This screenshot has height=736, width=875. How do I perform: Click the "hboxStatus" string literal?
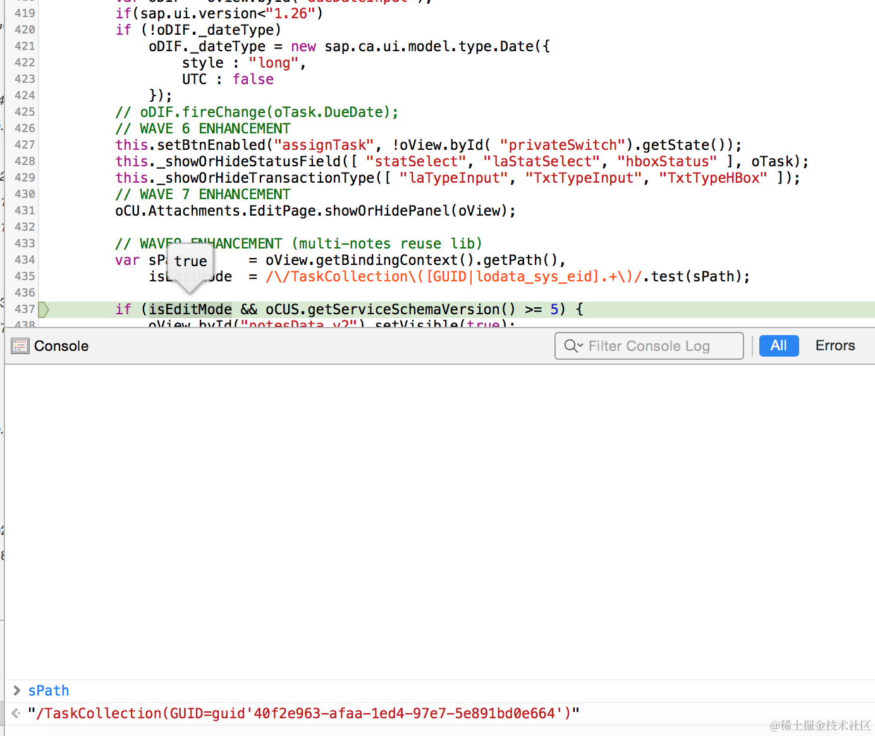tap(667, 161)
